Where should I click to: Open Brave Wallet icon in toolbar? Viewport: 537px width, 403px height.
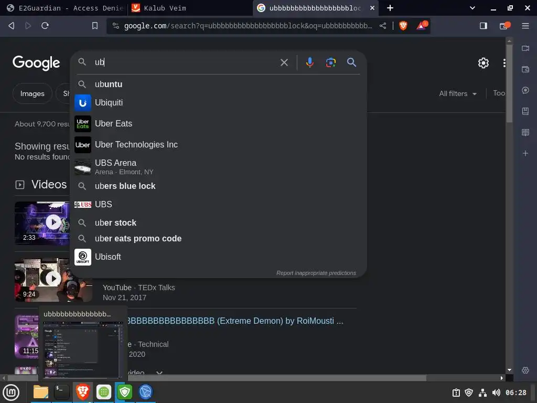pos(504,26)
